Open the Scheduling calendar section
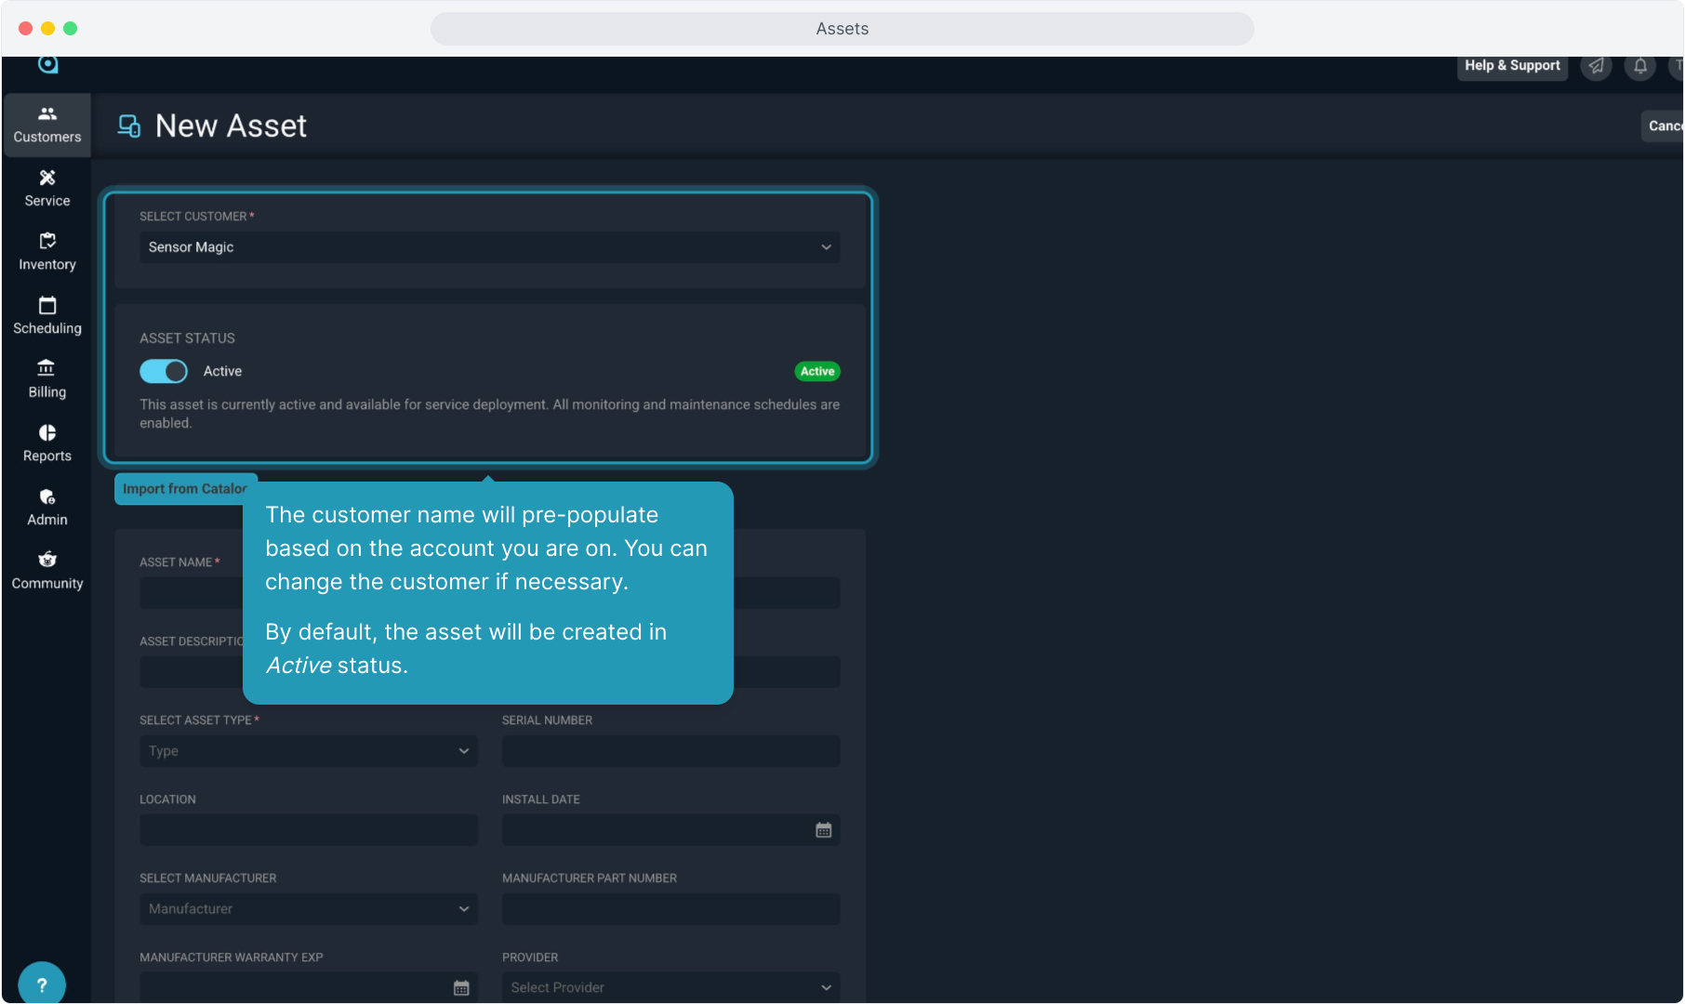The image size is (1685, 1004). 47,316
